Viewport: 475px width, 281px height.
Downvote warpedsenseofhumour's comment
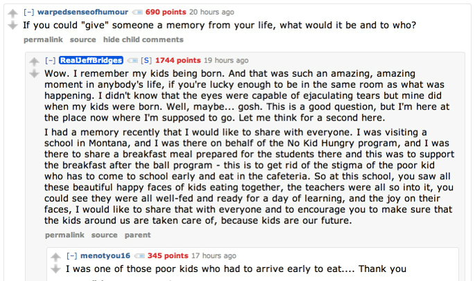(11, 25)
